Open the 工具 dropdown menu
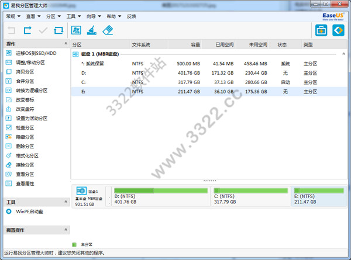The image size is (351, 260). 74,16
